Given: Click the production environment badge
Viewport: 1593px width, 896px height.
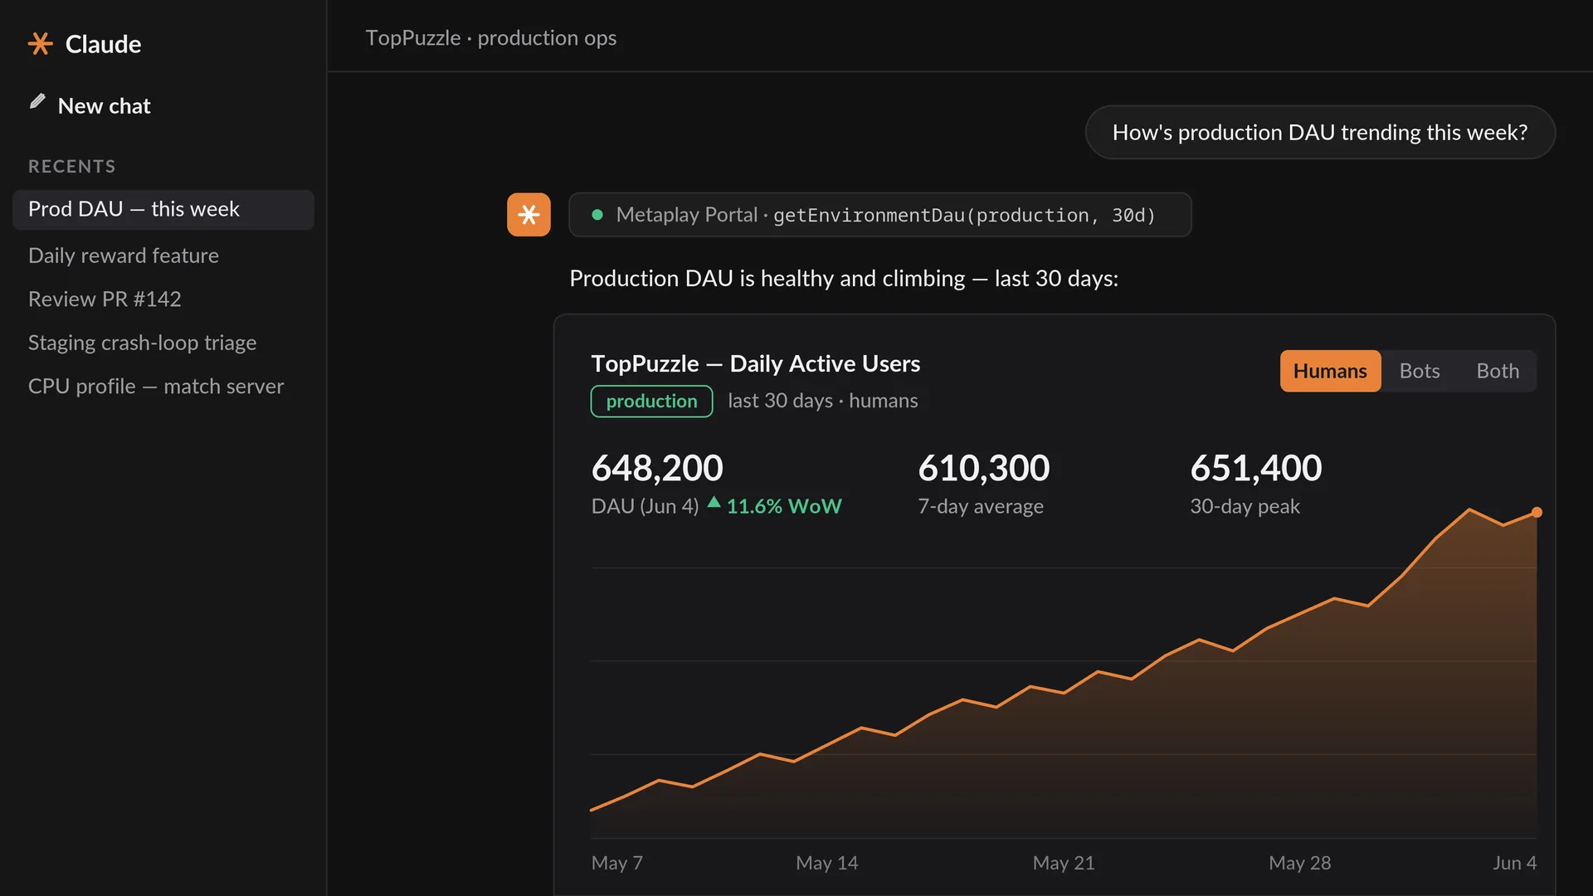Looking at the screenshot, I should pyautogui.click(x=651, y=401).
